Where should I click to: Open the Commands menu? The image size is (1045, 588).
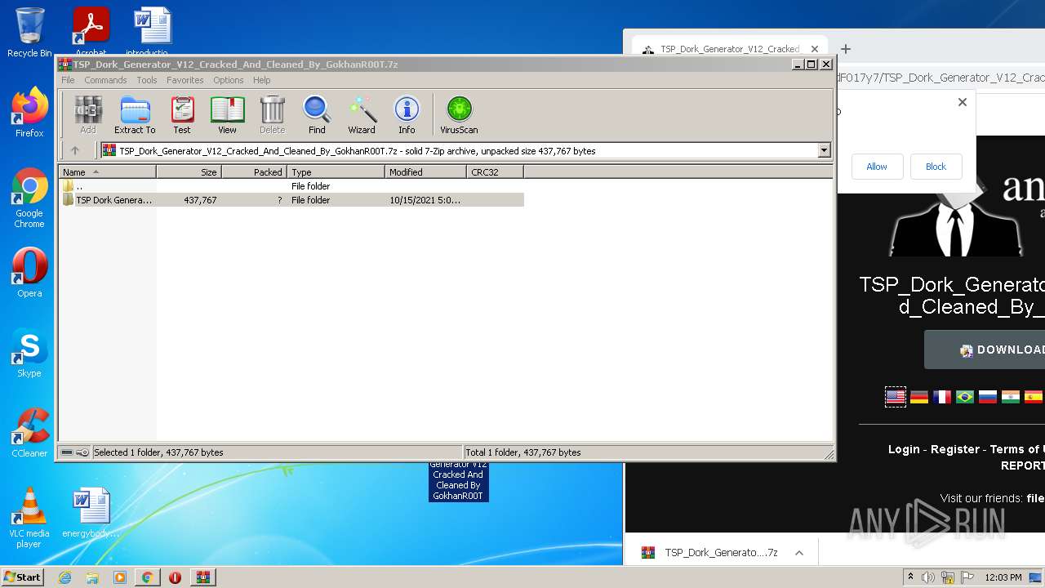tap(105, 80)
